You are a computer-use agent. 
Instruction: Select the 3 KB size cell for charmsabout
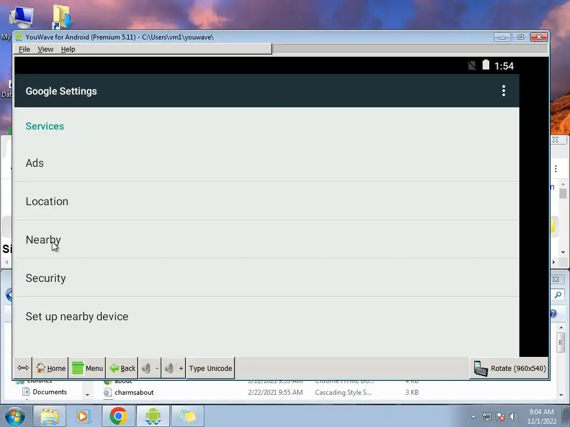412,392
